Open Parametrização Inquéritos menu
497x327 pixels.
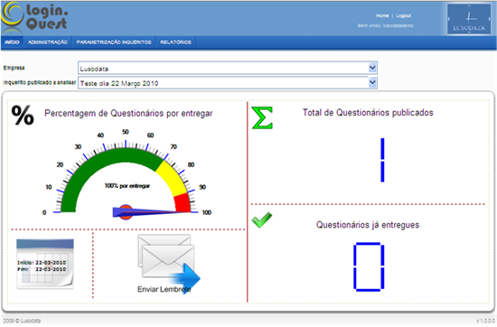pyautogui.click(x=114, y=42)
